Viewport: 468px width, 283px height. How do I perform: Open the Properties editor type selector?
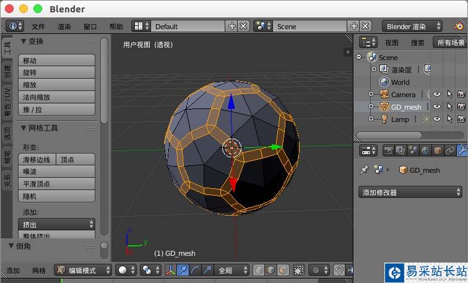(x=368, y=150)
